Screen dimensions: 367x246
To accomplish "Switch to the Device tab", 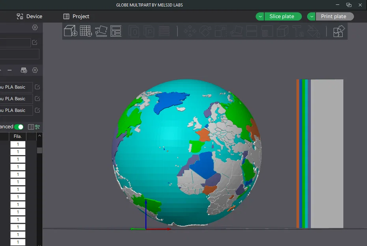I will (x=30, y=17).
